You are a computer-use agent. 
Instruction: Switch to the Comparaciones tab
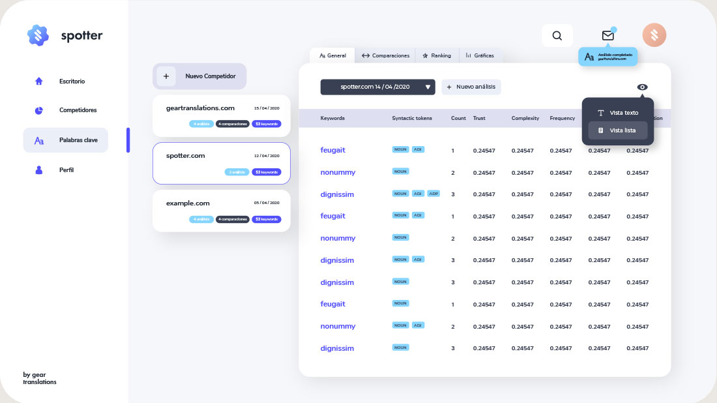point(385,55)
